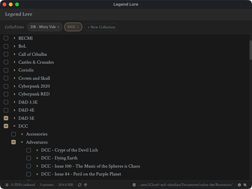
Task: Collapse the DCC folder arrow
Action: pyautogui.click(x=14, y=126)
